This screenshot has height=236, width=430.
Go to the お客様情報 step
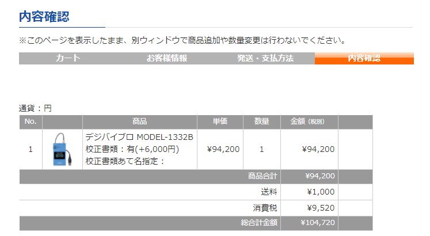(167, 58)
